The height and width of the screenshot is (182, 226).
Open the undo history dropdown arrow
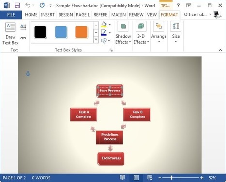pyautogui.click(x=33, y=5)
